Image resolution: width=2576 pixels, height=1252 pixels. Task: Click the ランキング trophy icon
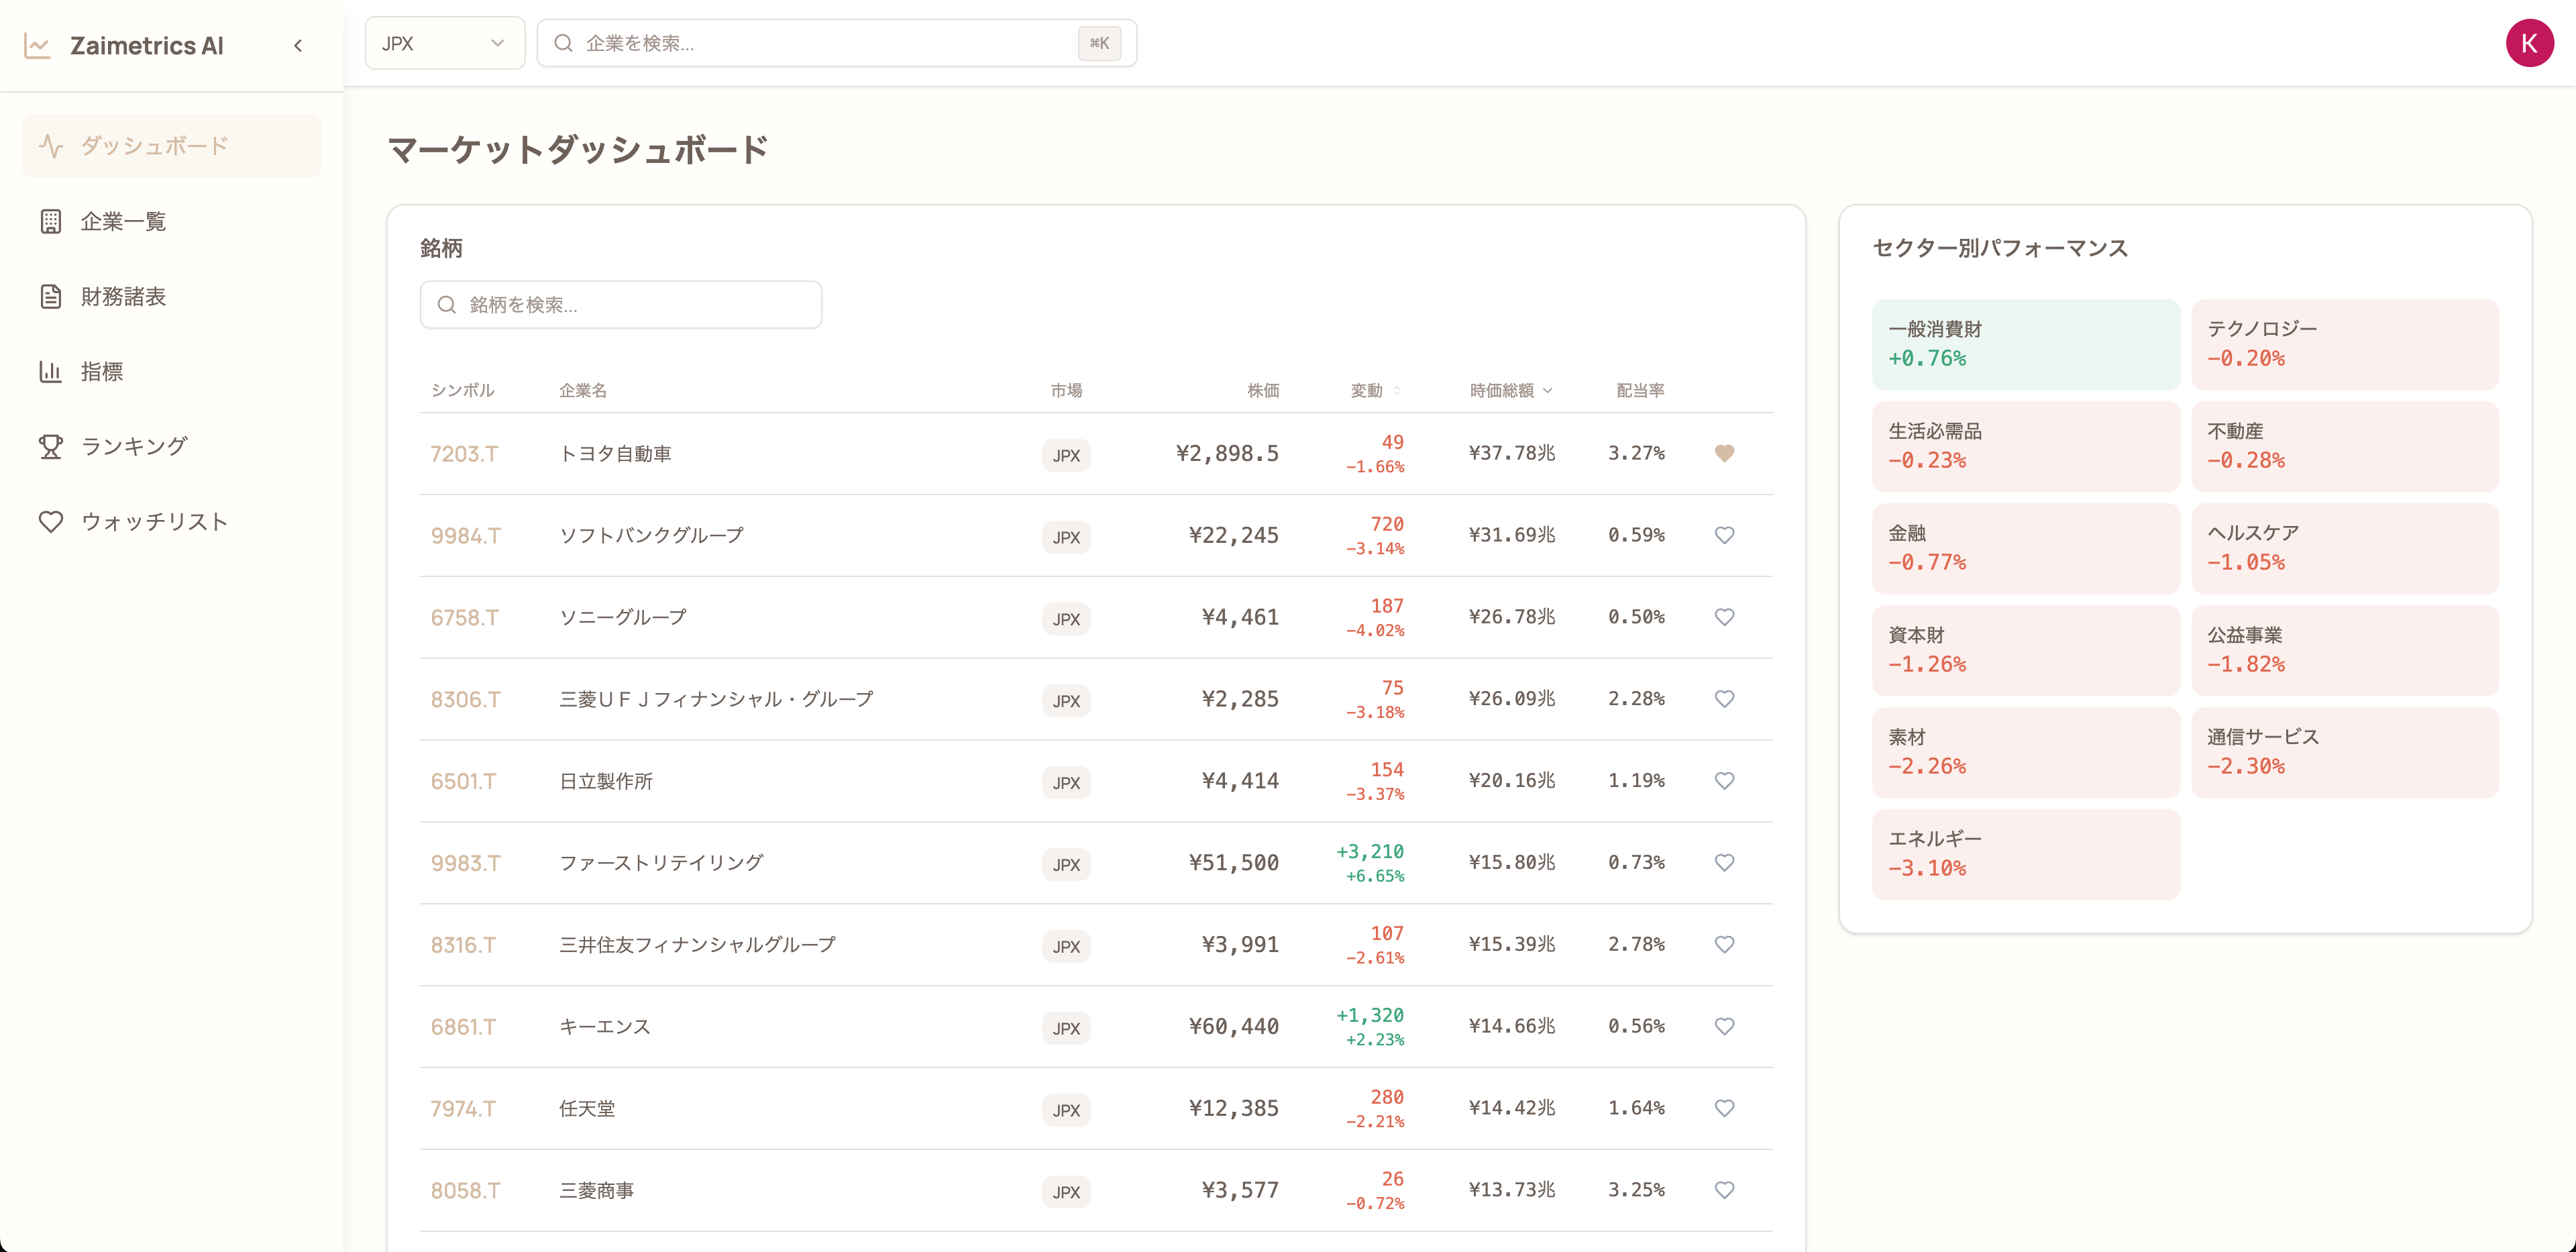51,446
